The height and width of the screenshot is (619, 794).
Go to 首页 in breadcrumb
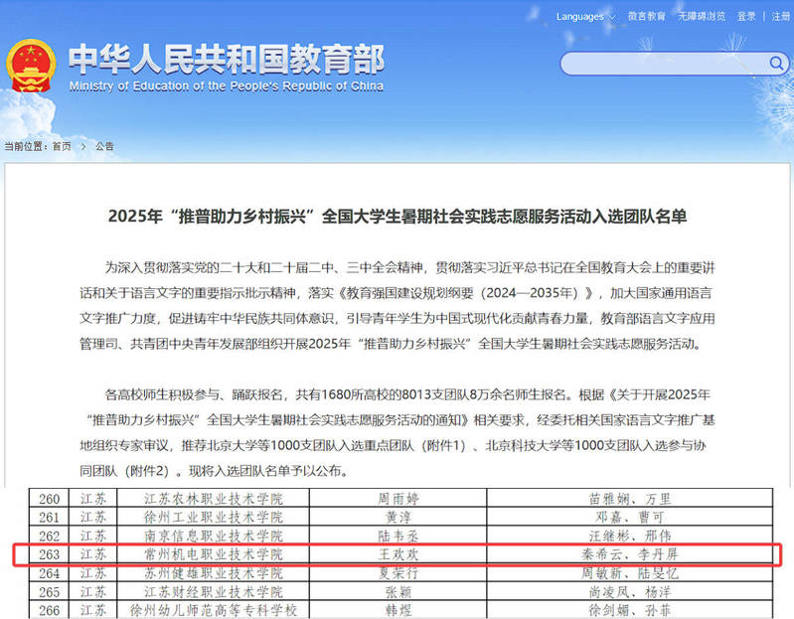tap(62, 146)
